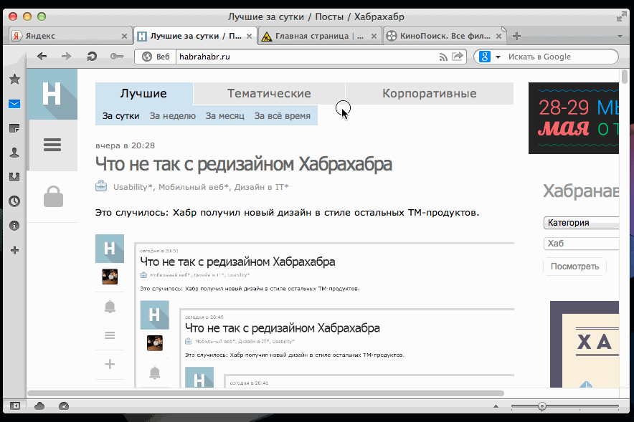Screen dimensions: 634x422
Task: Filter posts by За сутки
Action: [x=120, y=116]
